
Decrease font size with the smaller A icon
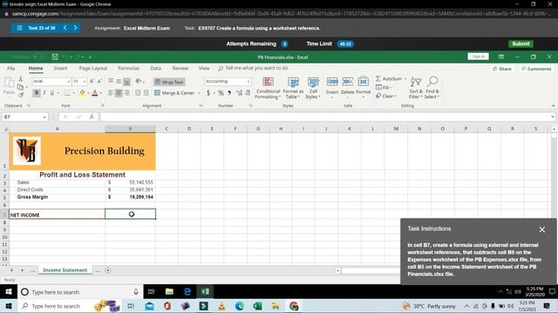point(99,81)
